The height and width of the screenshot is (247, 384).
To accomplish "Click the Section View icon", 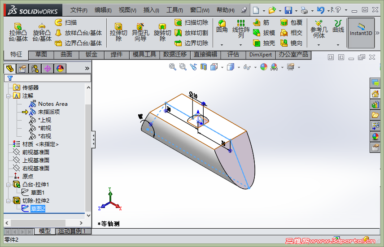I will 204,67.
